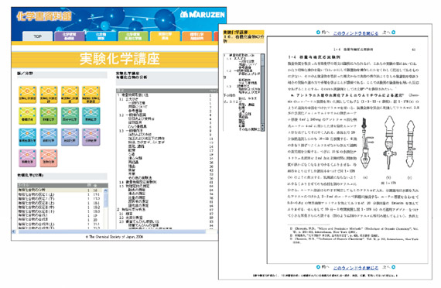
Task: Switch to the orange navigation tab
Action: [x=197, y=36]
